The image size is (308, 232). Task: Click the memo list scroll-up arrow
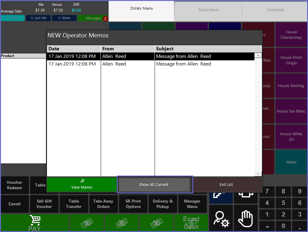258,56
